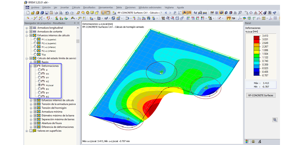Open the Ayuda menu
The width and height of the screenshot is (304, 145).
pyautogui.click(x=180, y=7)
